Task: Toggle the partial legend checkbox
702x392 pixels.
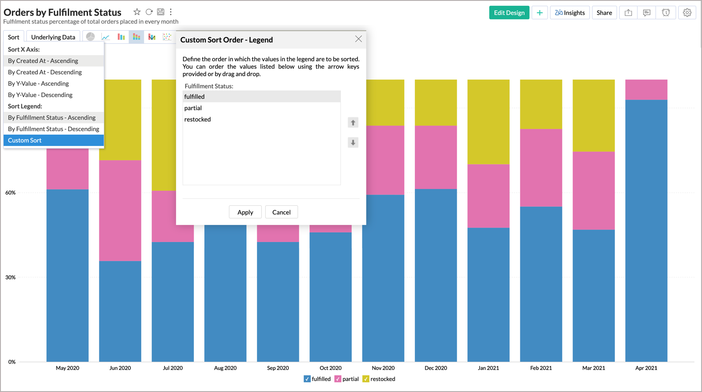Action: click(x=337, y=379)
